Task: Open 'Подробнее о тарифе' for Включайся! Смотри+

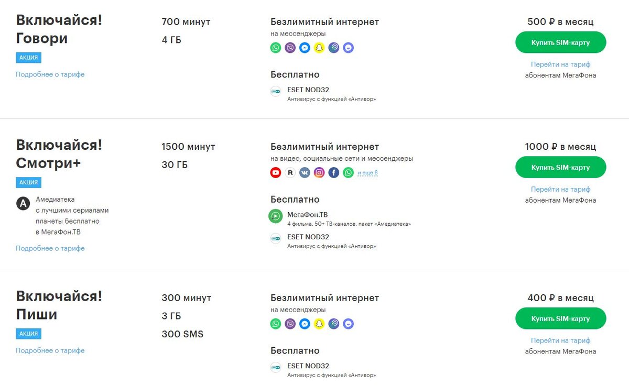Action: pyautogui.click(x=50, y=248)
